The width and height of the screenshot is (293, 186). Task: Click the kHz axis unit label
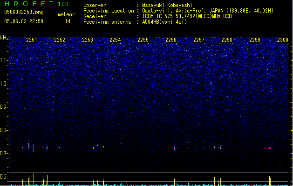4,38
